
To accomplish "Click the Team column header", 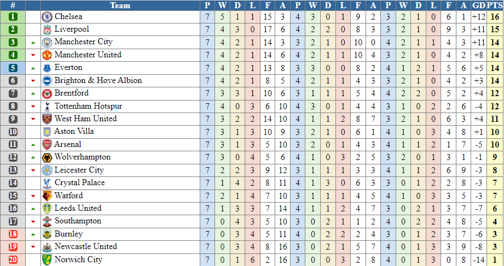I will tap(120, 5).
